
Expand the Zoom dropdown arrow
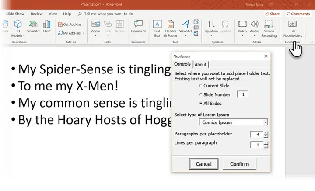tap(96, 36)
